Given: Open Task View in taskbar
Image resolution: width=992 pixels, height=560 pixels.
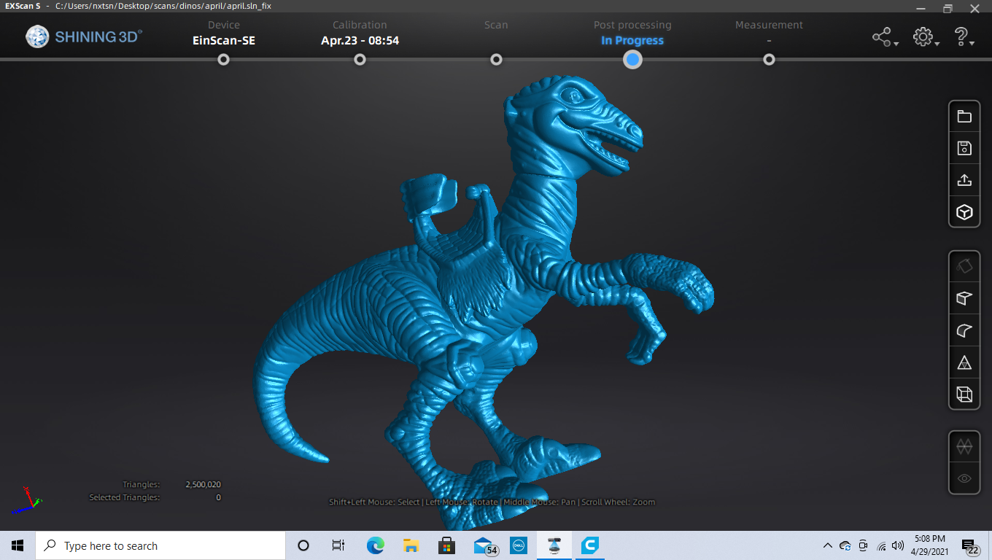Looking at the screenshot, I should (x=338, y=545).
